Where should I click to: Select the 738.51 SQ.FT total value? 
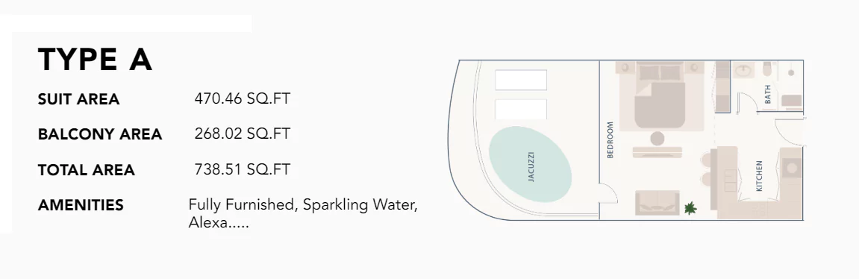pos(242,169)
